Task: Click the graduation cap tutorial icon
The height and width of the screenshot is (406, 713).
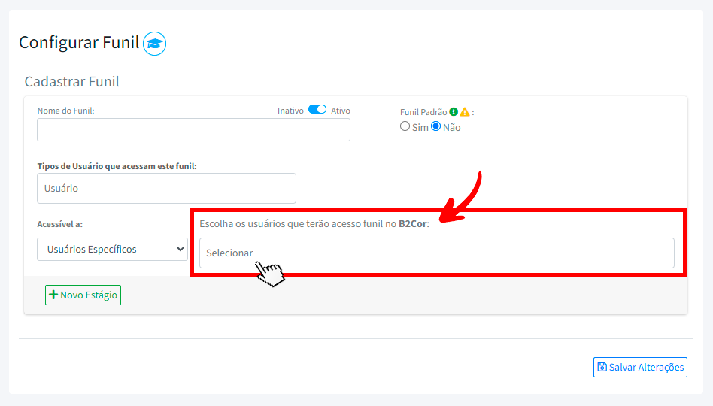Action: pyautogui.click(x=154, y=44)
